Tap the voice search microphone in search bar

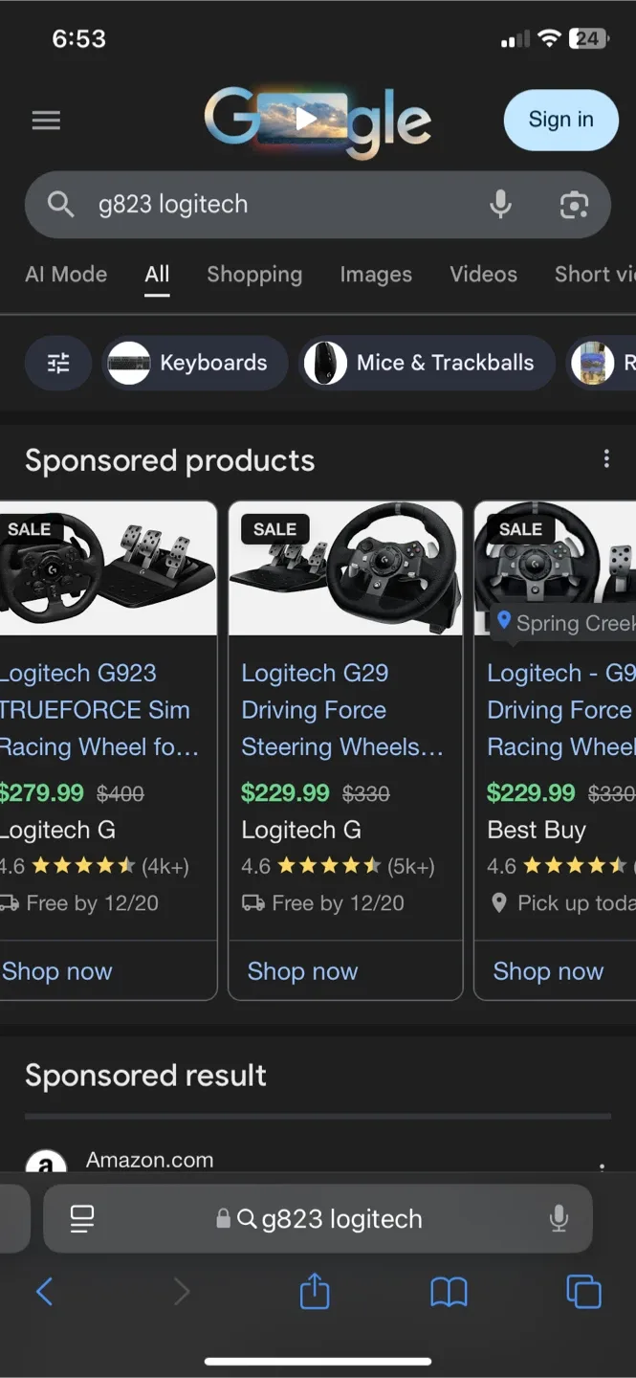(x=500, y=204)
